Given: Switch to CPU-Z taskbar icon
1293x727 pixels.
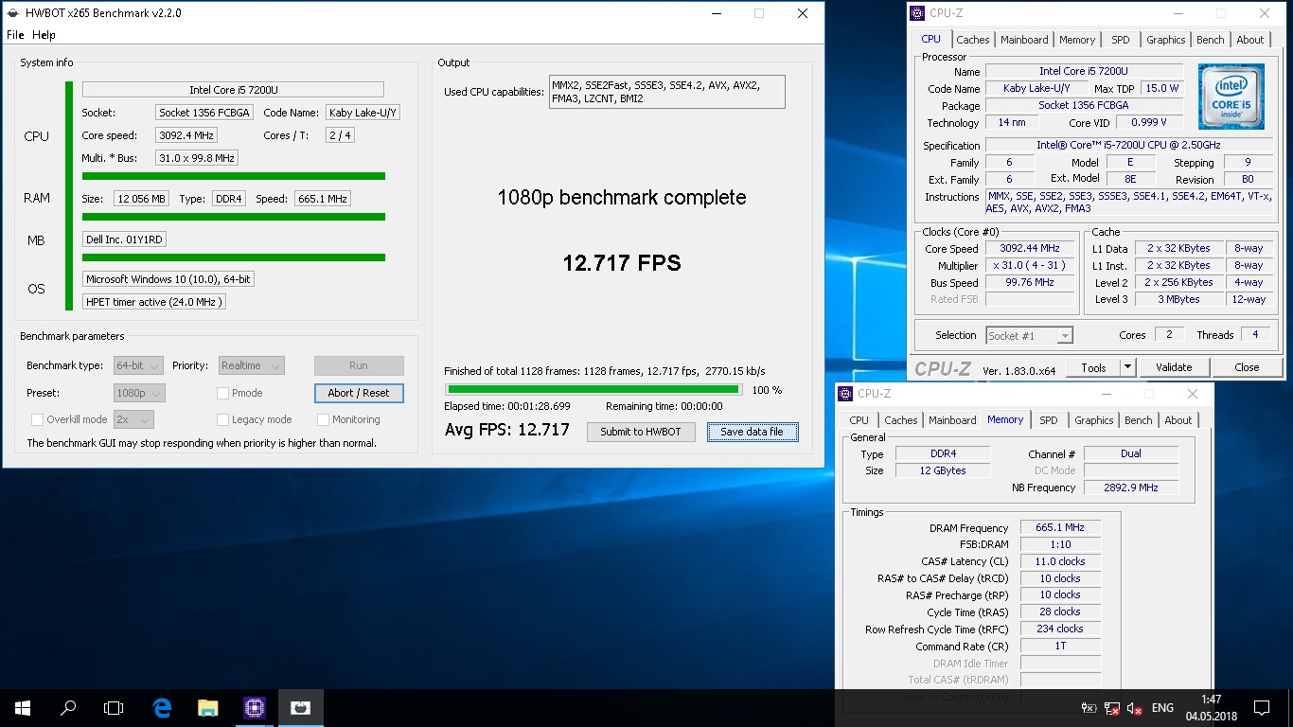Looking at the screenshot, I should tap(254, 707).
